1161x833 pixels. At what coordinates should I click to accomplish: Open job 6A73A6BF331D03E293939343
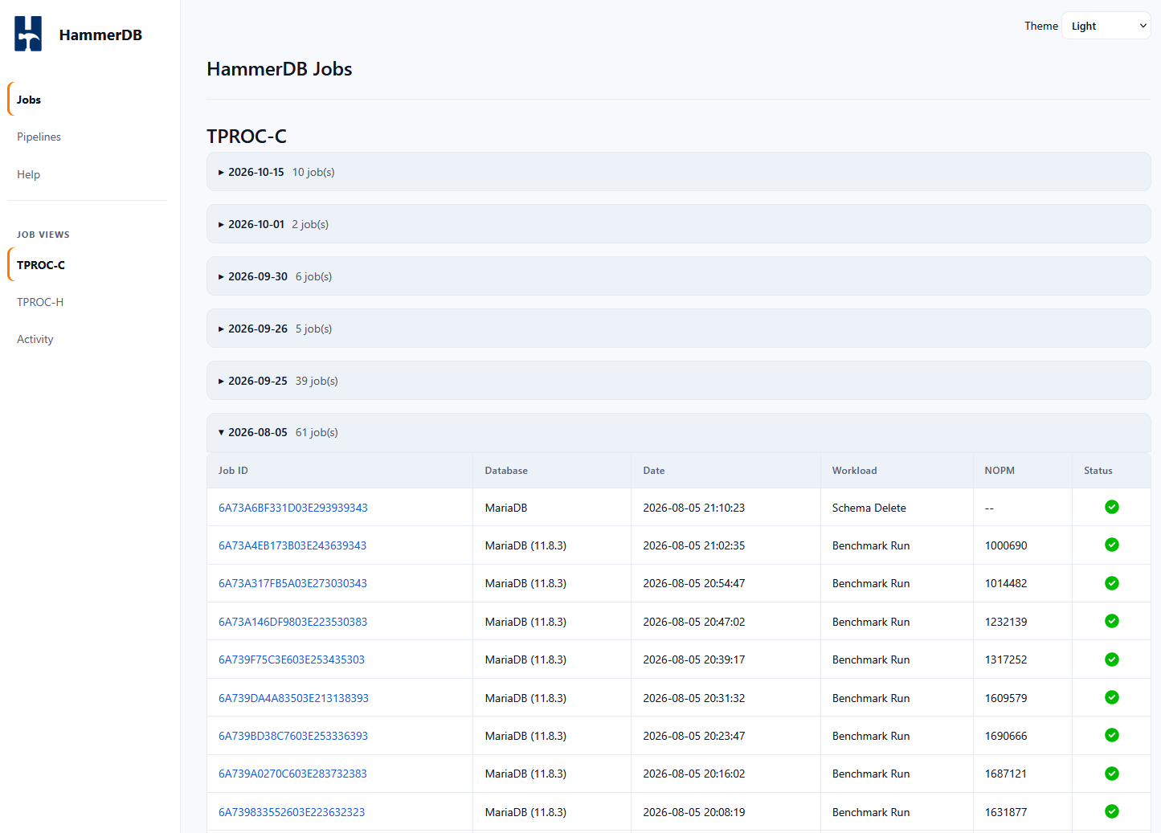[x=293, y=508]
